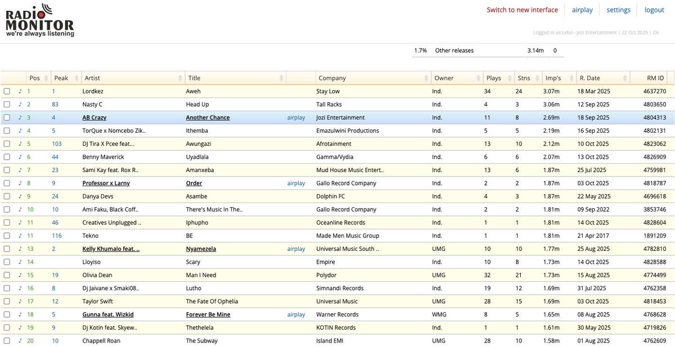Click the note icon for Benny Maverick
The width and height of the screenshot is (675, 347).
click(20, 157)
